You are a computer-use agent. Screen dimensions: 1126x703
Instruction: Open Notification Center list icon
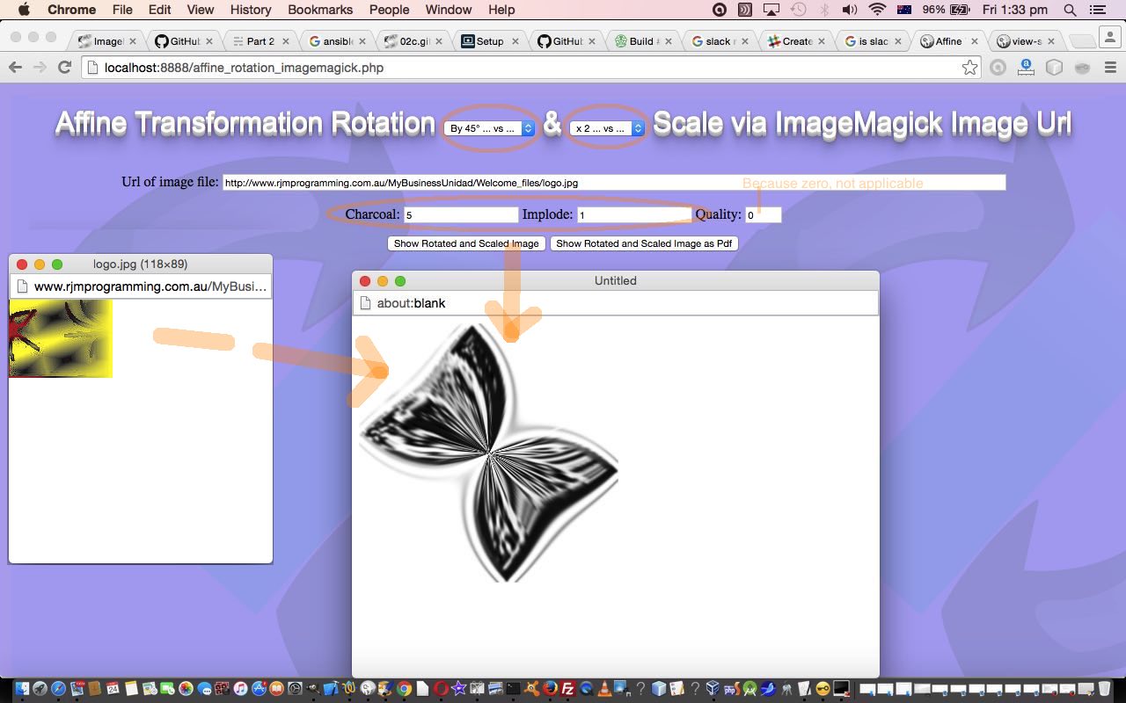[x=1097, y=10]
